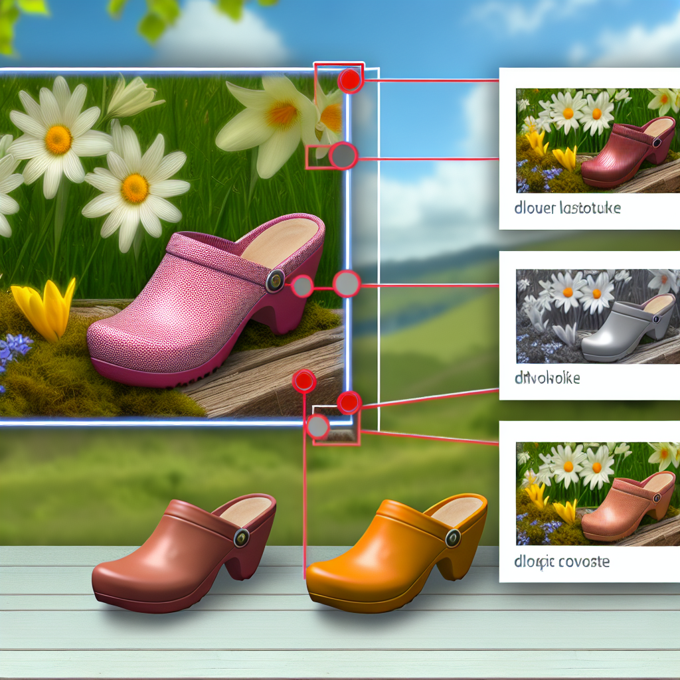Click gray marker below preview's bottom-right corner

pyautogui.click(x=318, y=427)
